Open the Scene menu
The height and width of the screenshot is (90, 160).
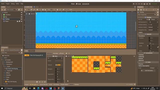[3, 4]
